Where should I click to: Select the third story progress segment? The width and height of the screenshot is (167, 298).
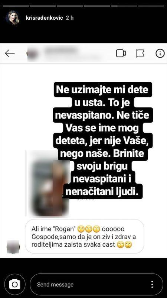70,6
